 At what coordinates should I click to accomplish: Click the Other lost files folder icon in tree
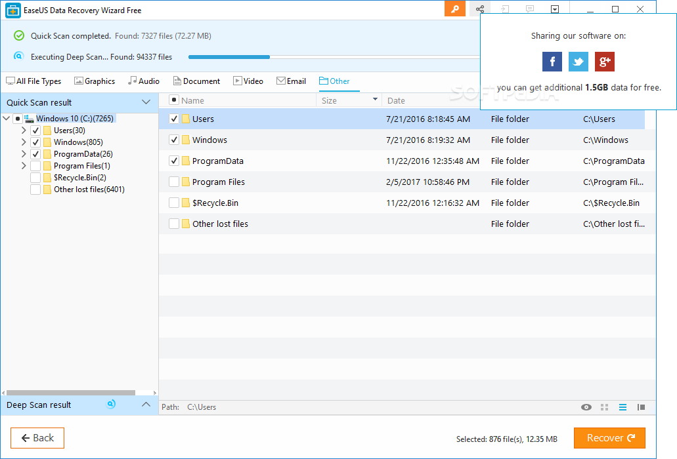click(x=47, y=190)
